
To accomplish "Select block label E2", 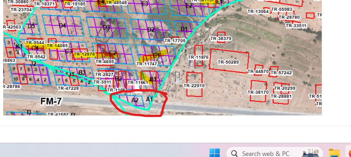I will (x=189, y=6).
